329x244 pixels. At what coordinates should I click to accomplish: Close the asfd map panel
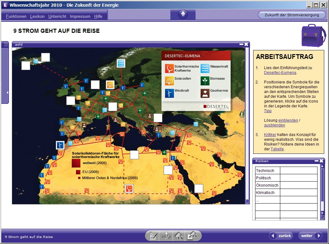246,44
